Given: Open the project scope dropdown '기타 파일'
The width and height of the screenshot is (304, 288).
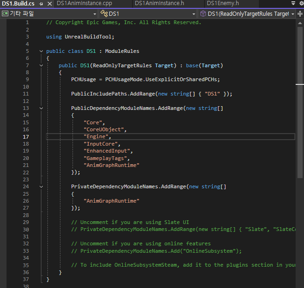Looking at the screenshot, I should (49, 14).
